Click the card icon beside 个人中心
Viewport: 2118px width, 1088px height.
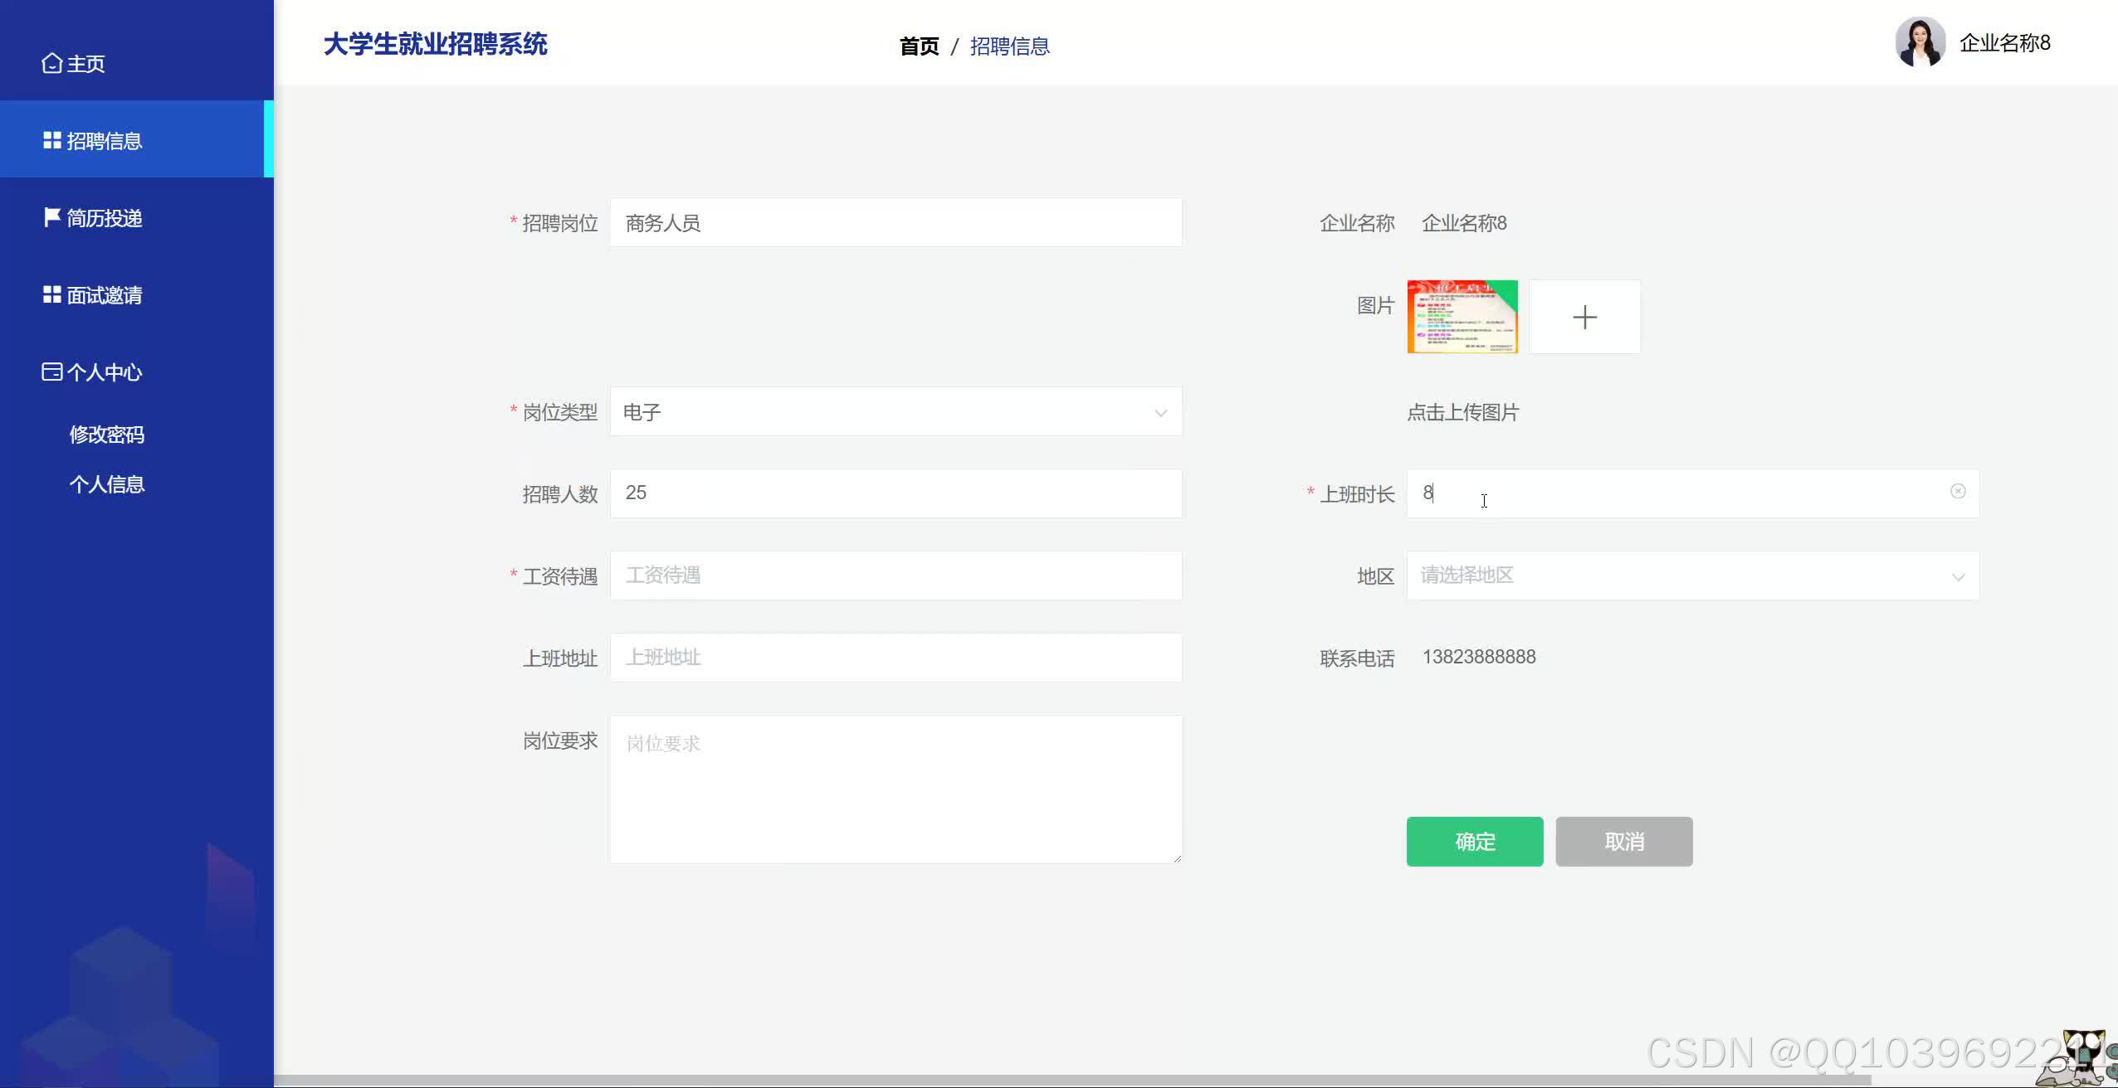click(51, 372)
